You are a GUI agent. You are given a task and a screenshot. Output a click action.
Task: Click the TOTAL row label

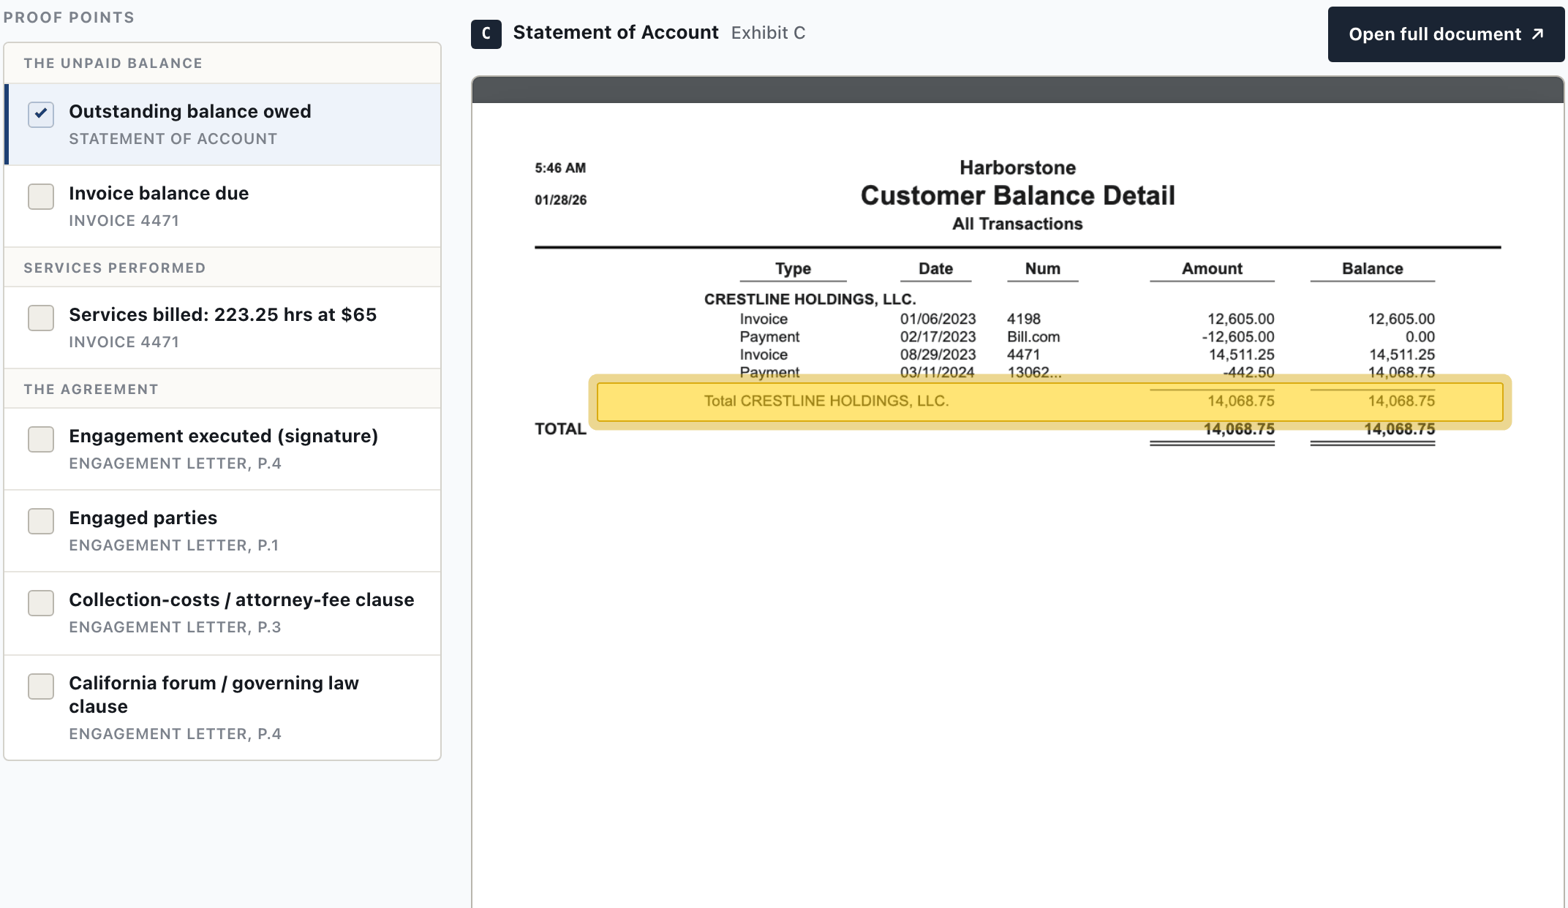pos(560,429)
